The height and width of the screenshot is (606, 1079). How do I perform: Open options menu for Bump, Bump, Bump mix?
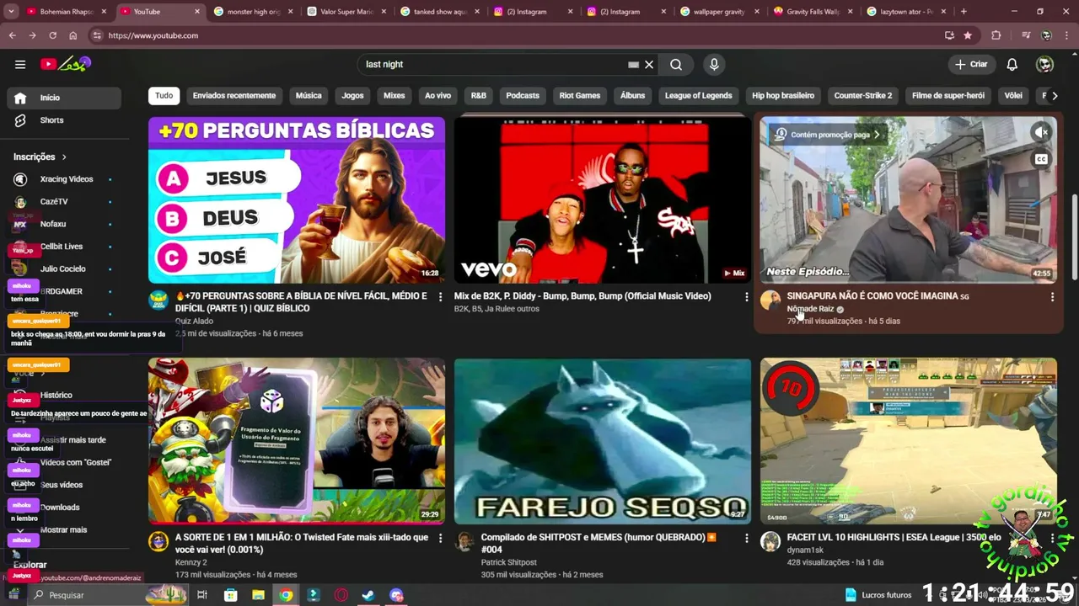tap(746, 297)
